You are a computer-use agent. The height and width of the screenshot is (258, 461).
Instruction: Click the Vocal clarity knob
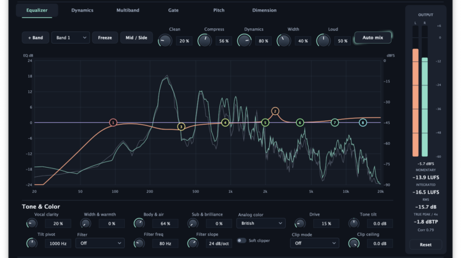click(32, 224)
